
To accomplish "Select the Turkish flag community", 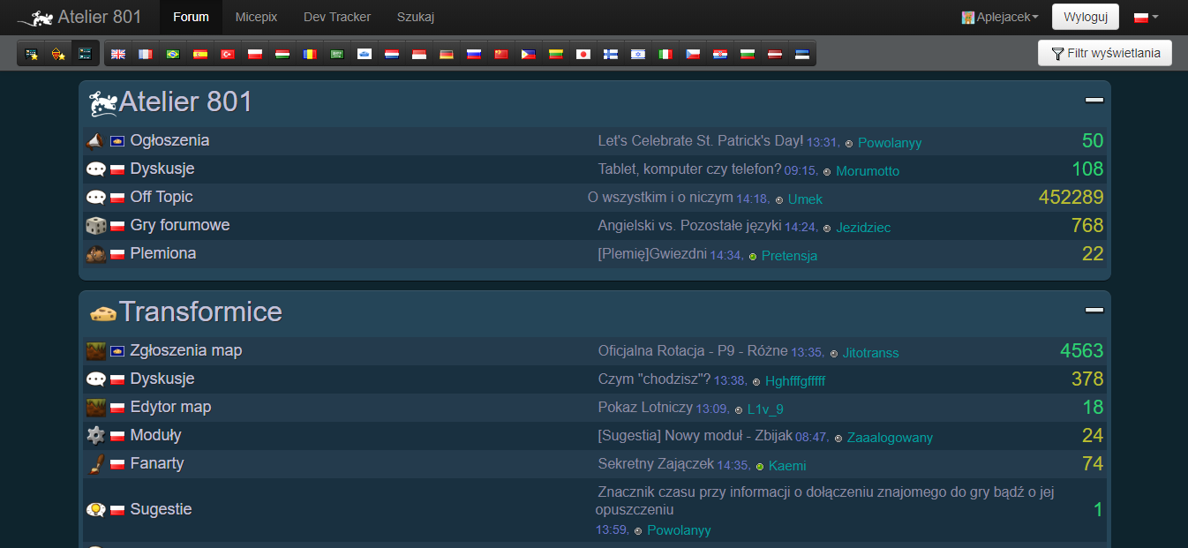I will (x=228, y=54).
